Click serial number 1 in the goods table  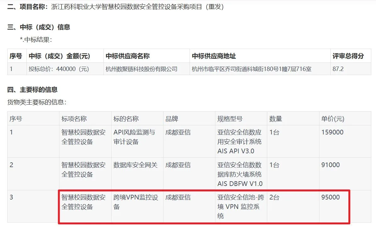(x=11, y=132)
